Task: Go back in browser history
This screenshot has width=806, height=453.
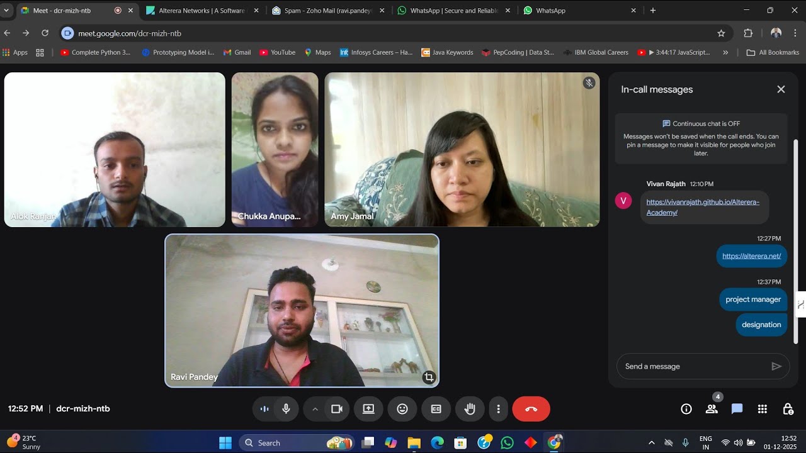Action: [x=8, y=33]
